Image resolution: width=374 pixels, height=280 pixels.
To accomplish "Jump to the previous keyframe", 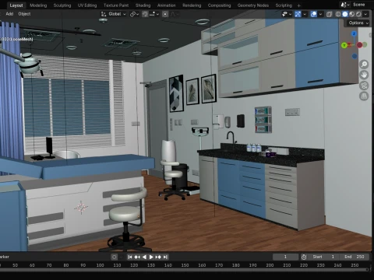I will click(x=137, y=257).
